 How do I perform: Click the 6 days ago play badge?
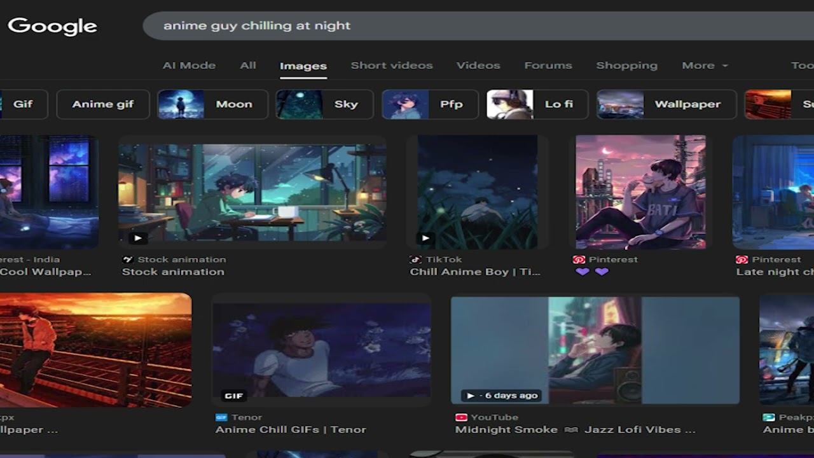click(x=501, y=396)
